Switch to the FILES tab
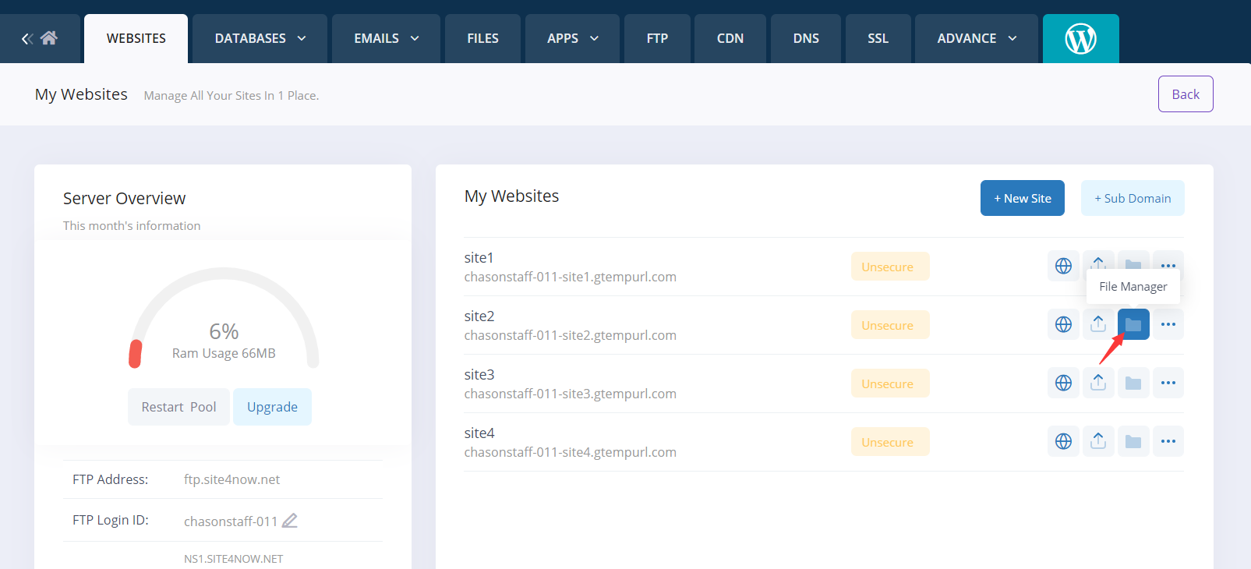This screenshot has height=569, width=1251. tap(482, 38)
